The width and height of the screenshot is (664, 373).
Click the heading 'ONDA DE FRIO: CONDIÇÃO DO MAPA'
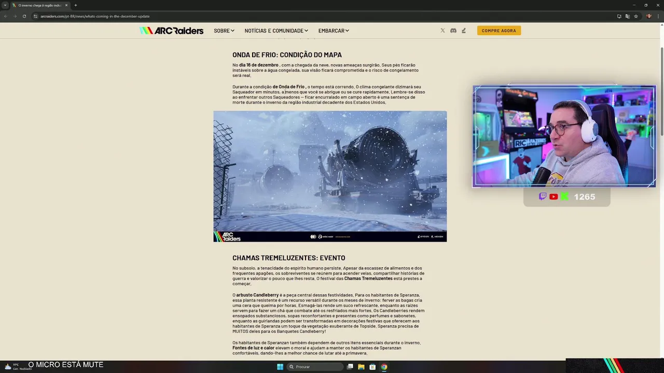[x=287, y=55]
